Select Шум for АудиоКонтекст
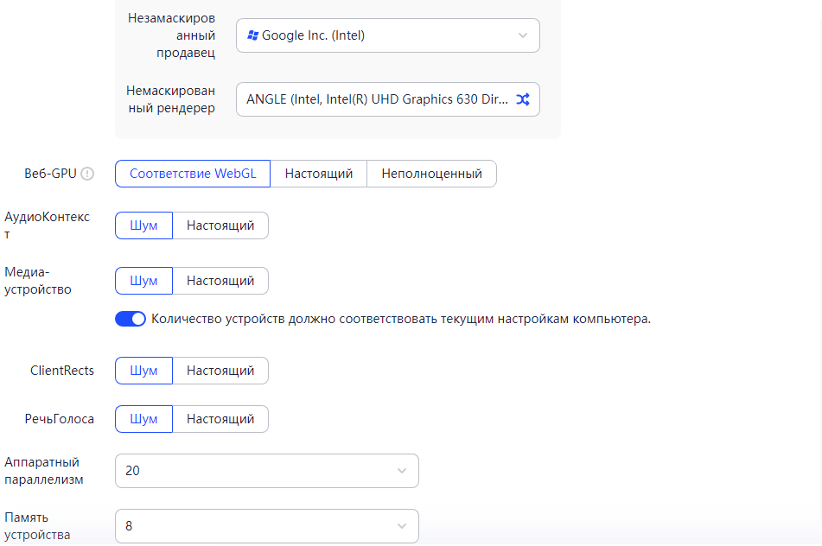822x546 pixels. 143,225
